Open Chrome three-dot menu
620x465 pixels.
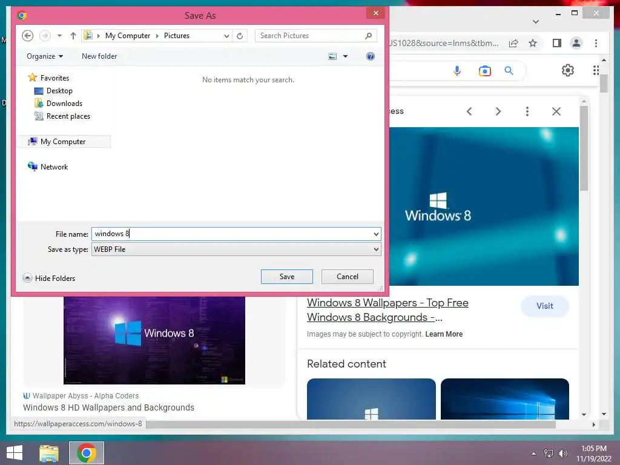point(596,43)
